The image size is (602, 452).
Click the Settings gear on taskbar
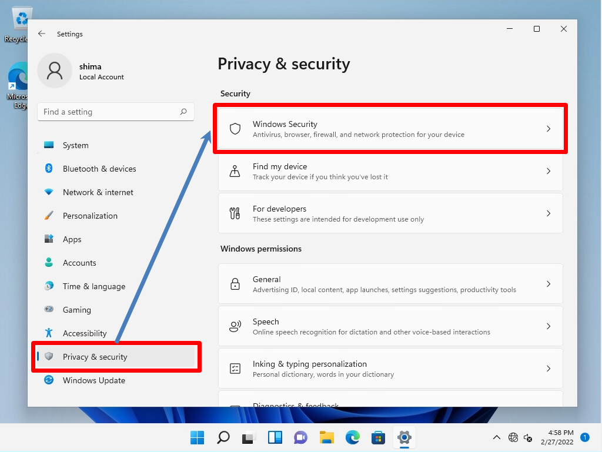[404, 437]
